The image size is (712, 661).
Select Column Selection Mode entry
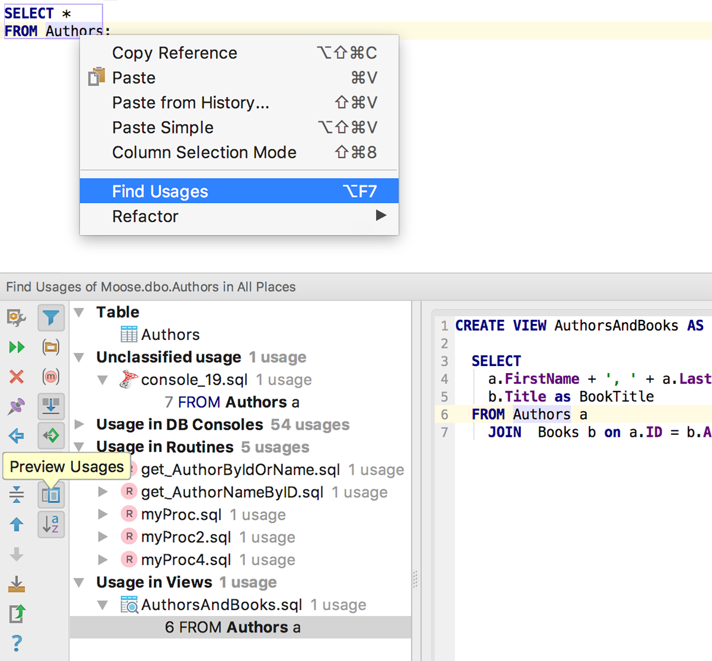point(239,152)
